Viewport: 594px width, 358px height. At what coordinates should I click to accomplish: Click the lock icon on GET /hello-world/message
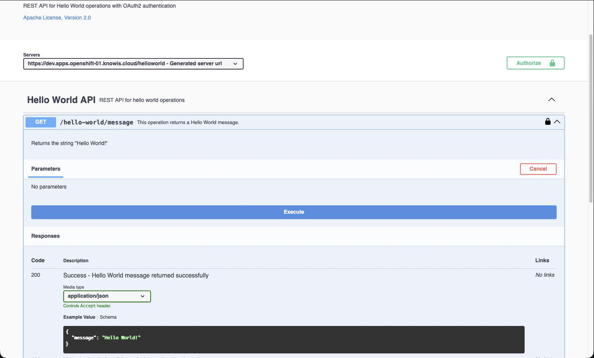tap(547, 122)
